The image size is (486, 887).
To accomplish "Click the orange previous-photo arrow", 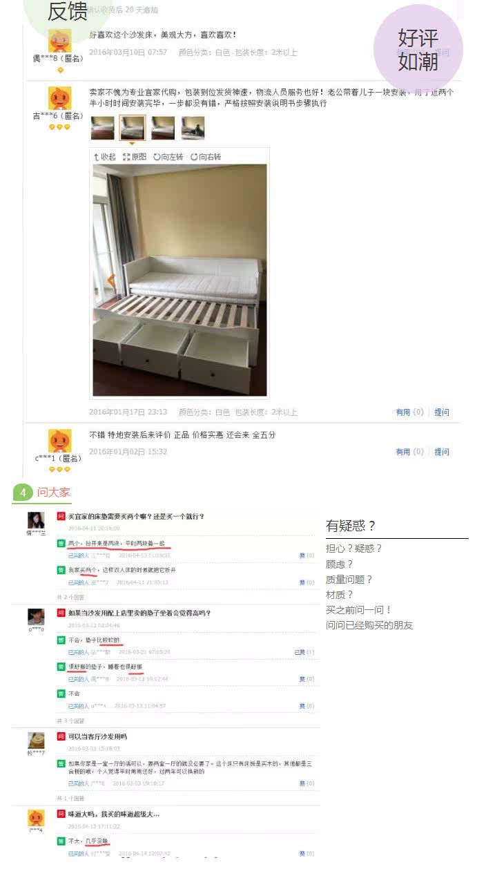I will [x=110, y=280].
